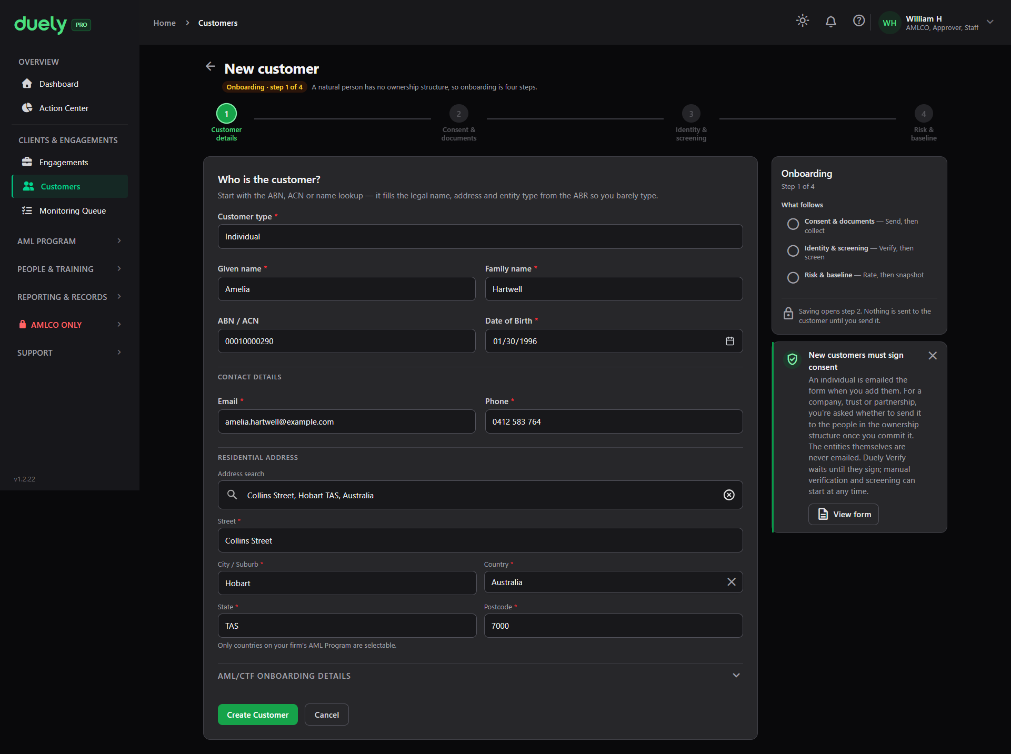Click the Onboarding step 1 of 4 badge
This screenshot has width=1011, height=754.
pyautogui.click(x=264, y=87)
